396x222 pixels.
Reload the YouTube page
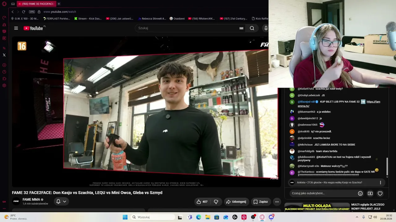click(24, 12)
